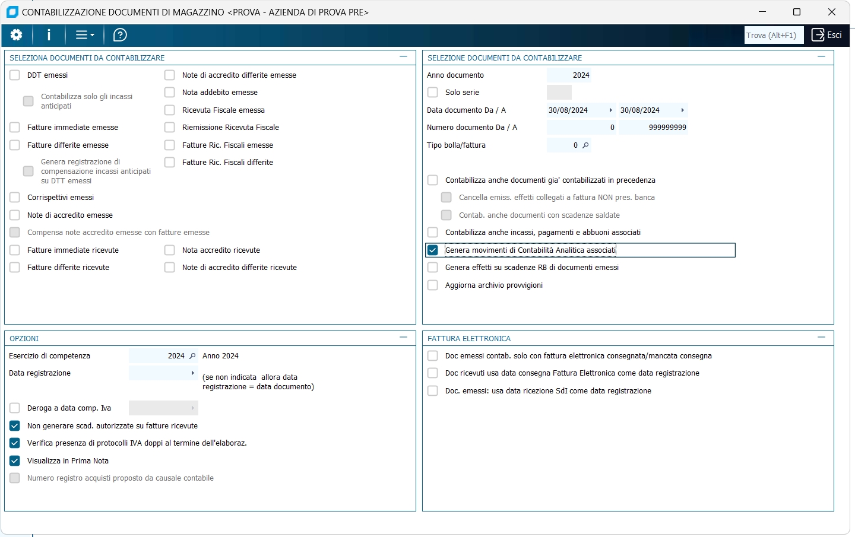Enable Nota accredito ricevute checkbox
Screen dimensions: 855x537
[170, 250]
